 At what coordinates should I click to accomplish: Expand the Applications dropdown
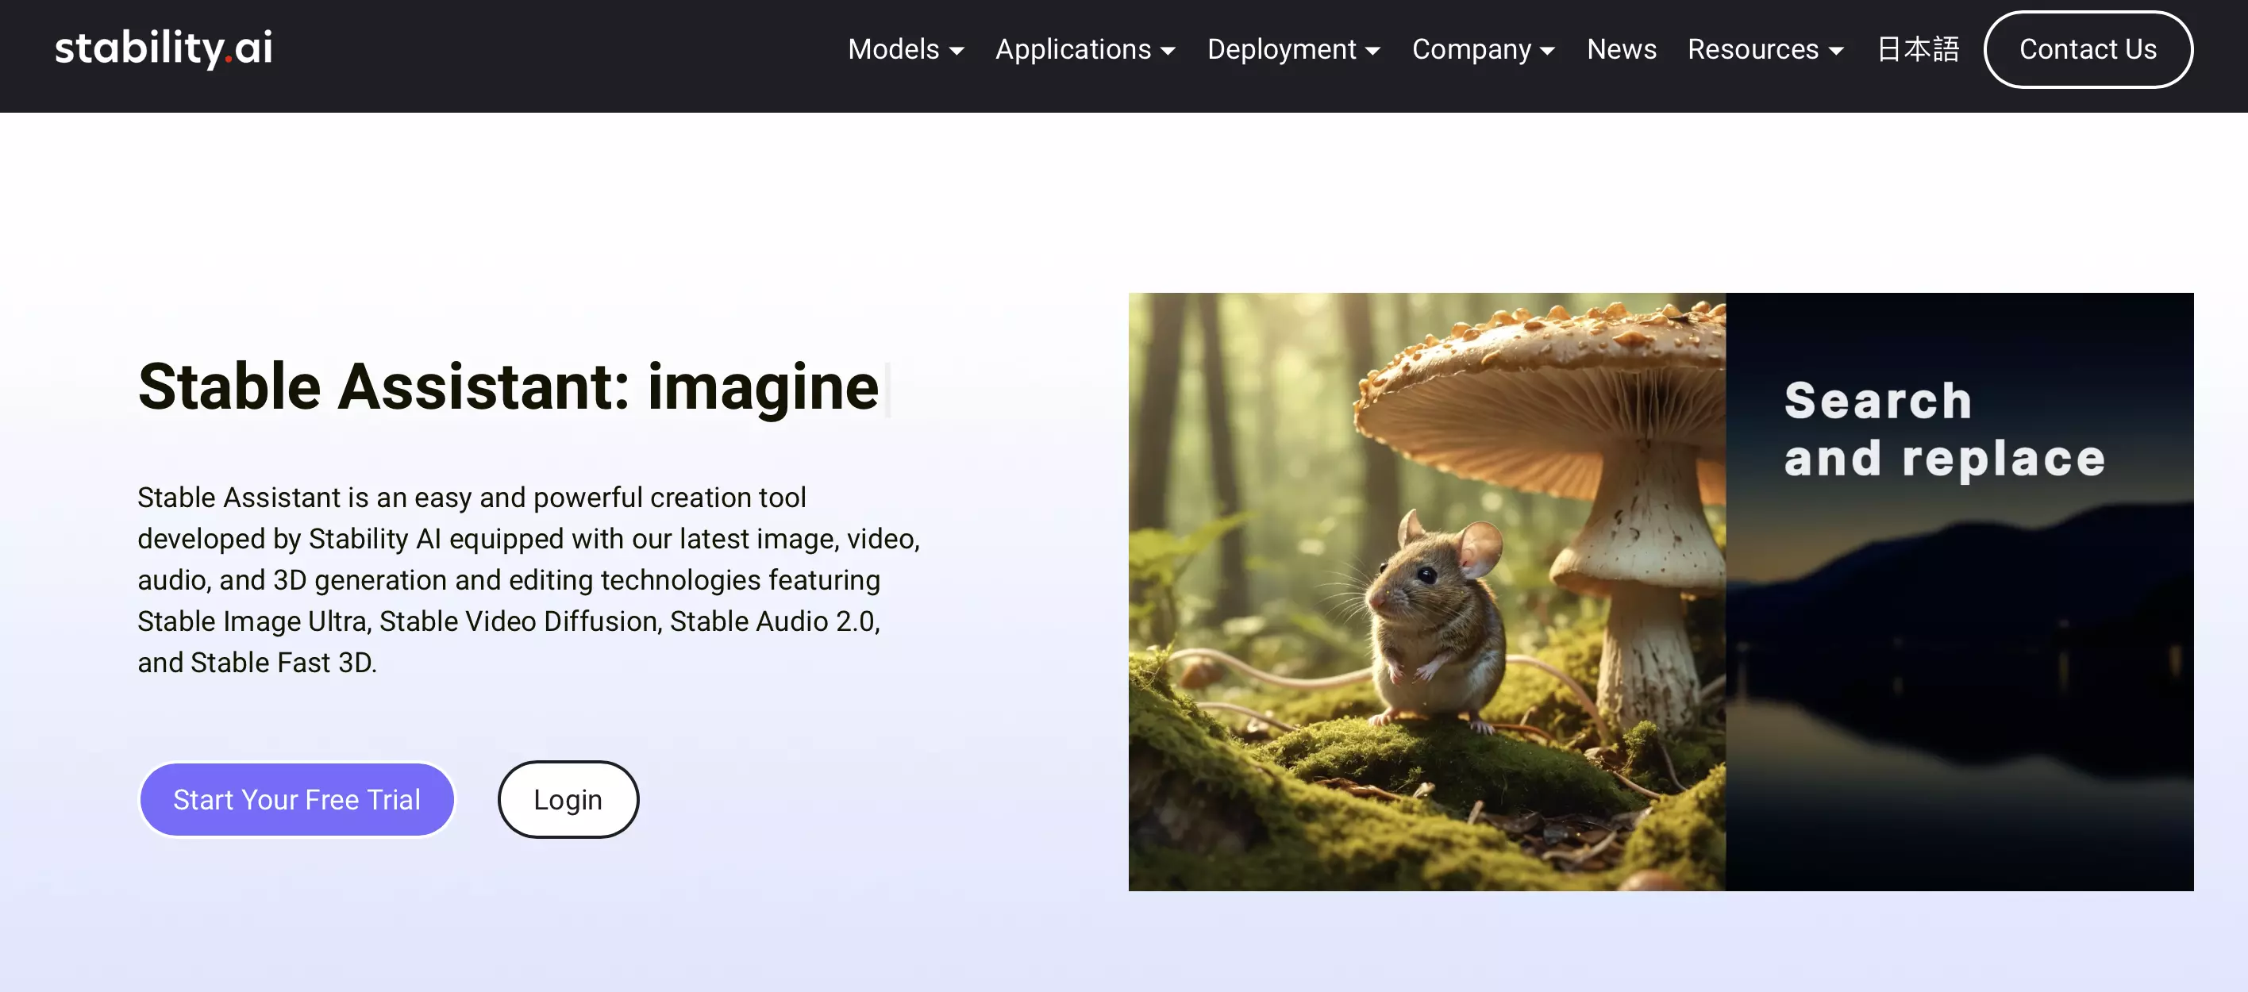coord(1072,50)
